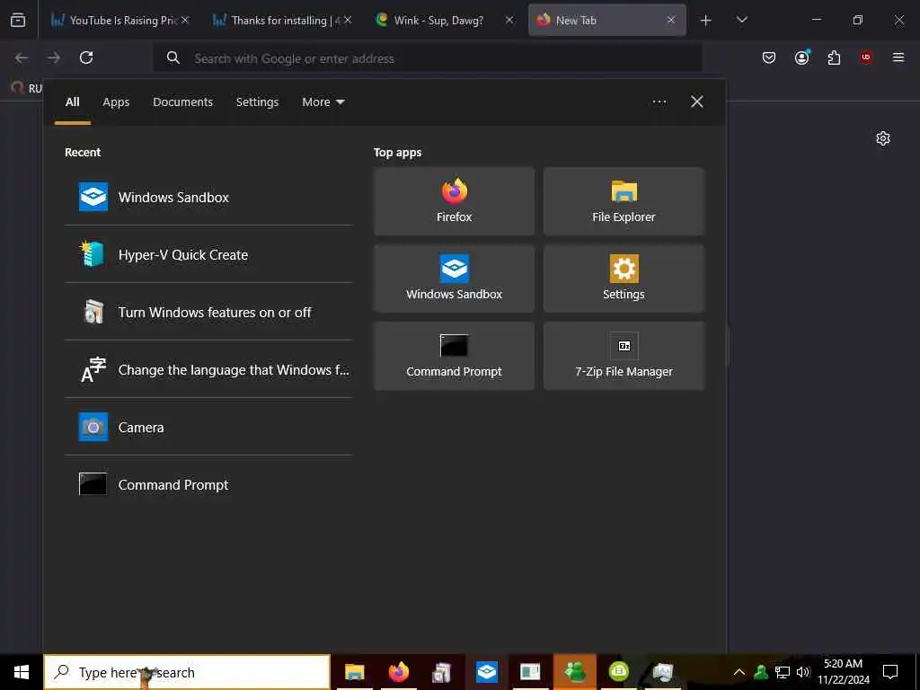Open the taskbar clock showing 5:20 AM

coord(844,672)
